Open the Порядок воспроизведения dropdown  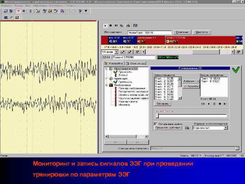226,128
